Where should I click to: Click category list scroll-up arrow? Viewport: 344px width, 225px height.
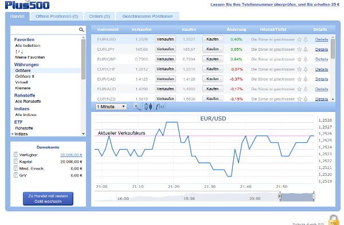tap(83, 38)
